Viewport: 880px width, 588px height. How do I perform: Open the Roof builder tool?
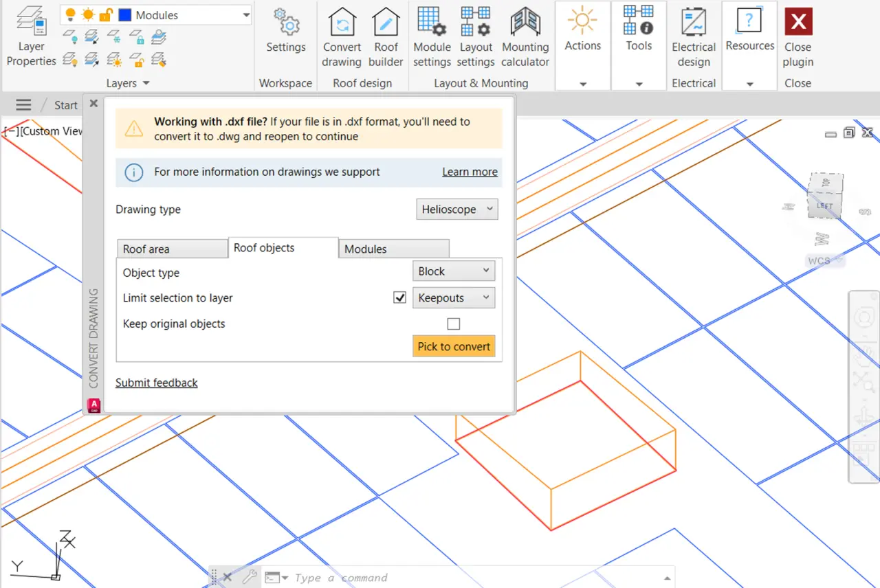tap(386, 37)
